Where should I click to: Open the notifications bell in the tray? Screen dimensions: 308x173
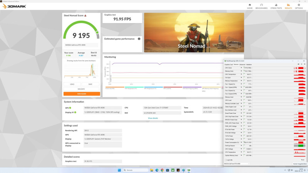pyautogui.click(x=305, y=170)
